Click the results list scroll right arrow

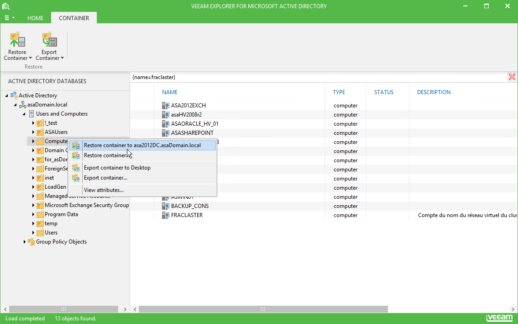513,309
